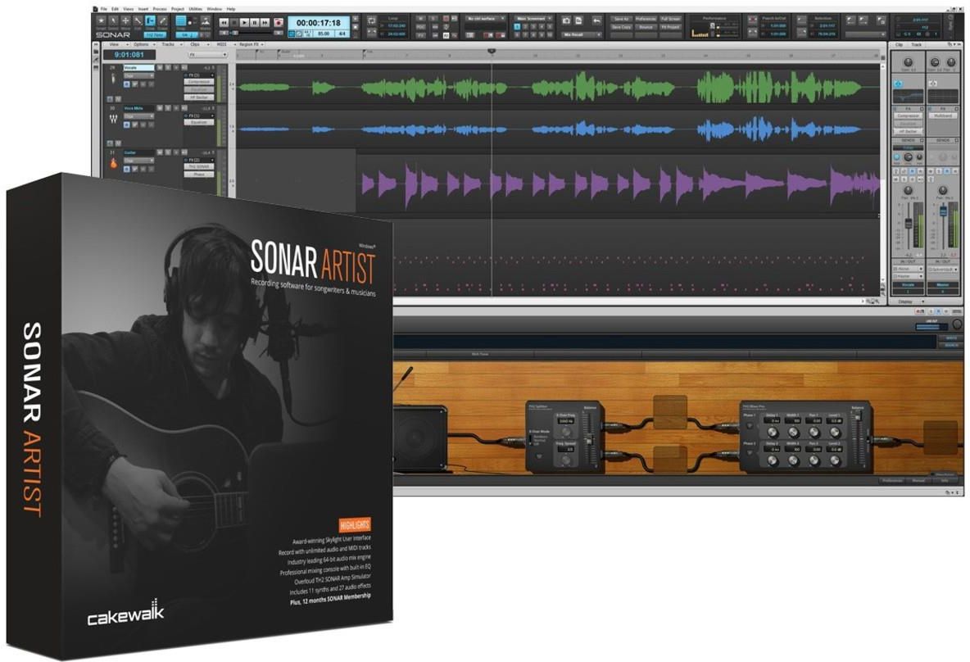
Task: Open the Tracks dropdown in track view
Action: (x=169, y=44)
